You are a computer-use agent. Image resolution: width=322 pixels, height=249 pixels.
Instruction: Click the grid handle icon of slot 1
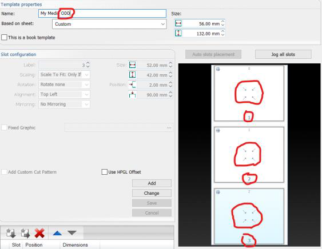click(218, 69)
